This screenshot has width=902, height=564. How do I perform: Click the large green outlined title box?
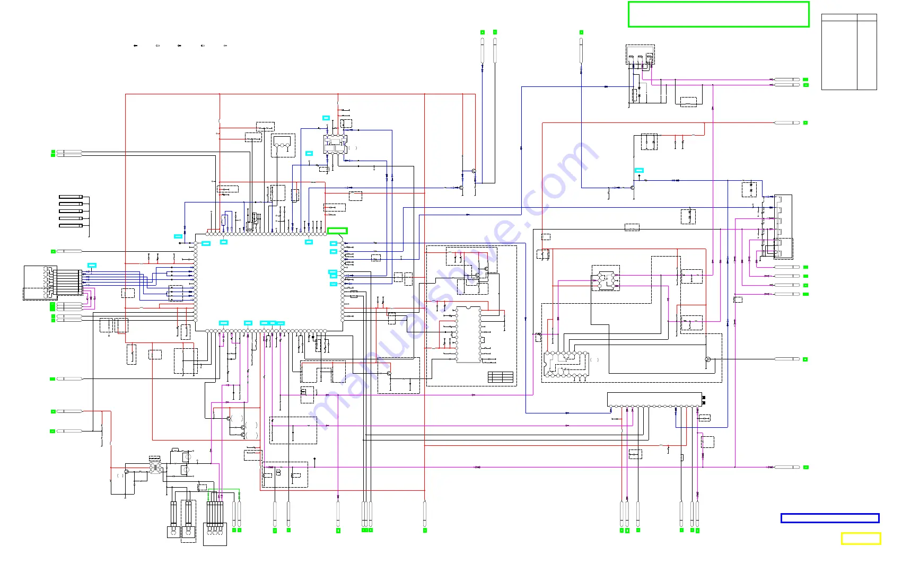(x=719, y=14)
